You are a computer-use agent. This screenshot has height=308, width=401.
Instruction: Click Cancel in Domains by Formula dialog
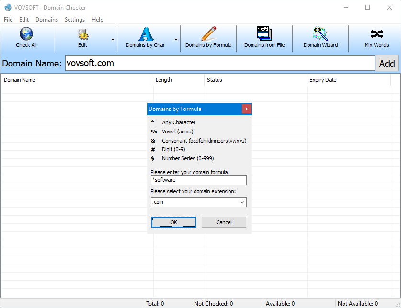[224, 222]
